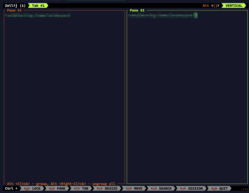The height and width of the screenshot is (193, 249).
Task: Select Tab #1 in the tab bar
Action: pyautogui.click(x=38, y=5)
